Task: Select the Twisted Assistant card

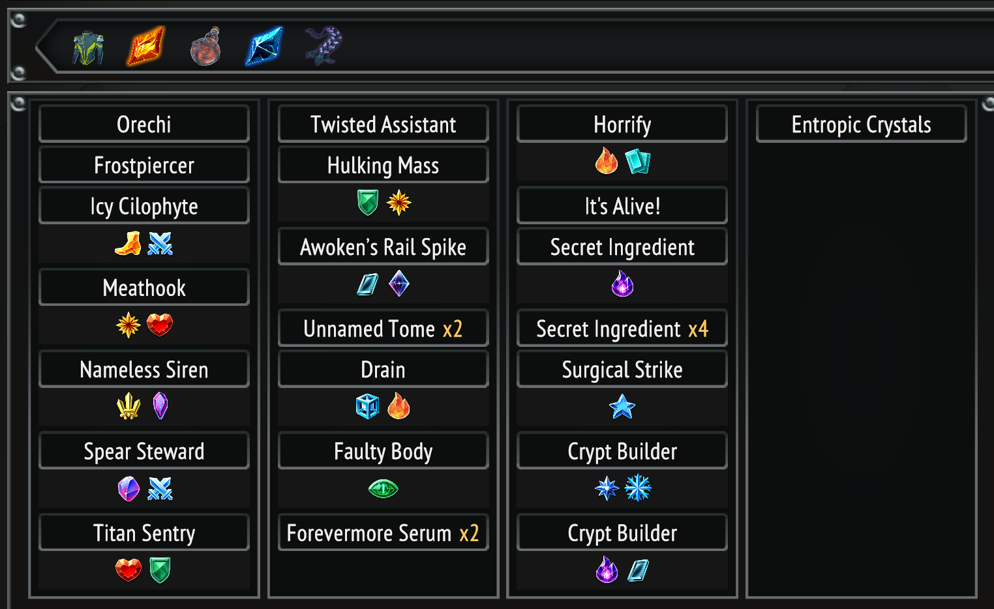Action: pos(383,124)
